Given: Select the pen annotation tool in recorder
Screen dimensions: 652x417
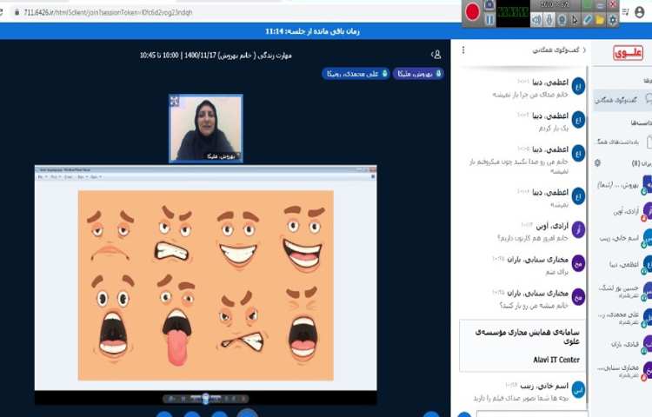Looking at the screenshot, I should (x=588, y=19).
